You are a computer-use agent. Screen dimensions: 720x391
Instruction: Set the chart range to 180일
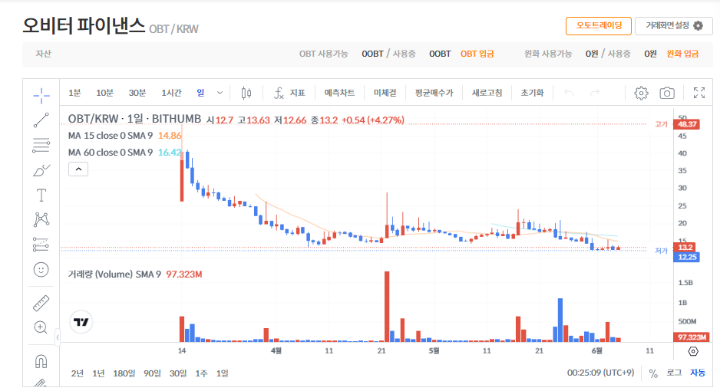(124, 373)
